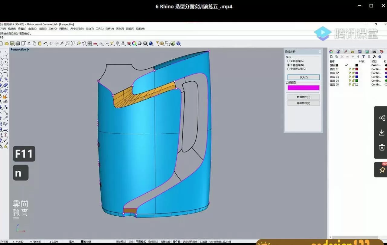Click the 新增物件(D) button
The width and height of the screenshot is (387, 245).
pos(303,97)
